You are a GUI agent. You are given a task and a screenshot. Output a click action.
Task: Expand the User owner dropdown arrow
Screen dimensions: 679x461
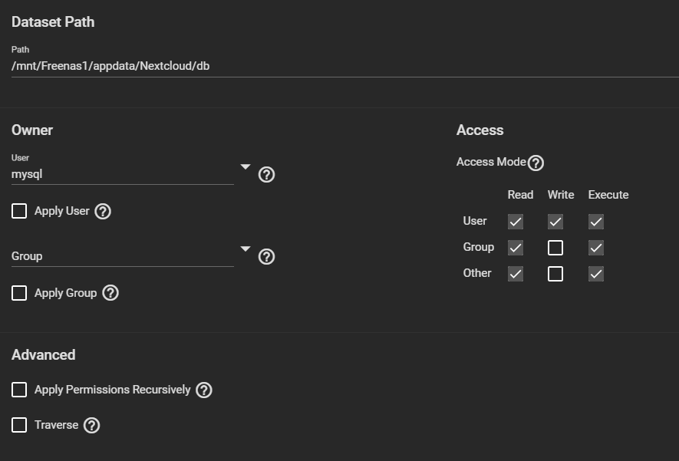246,166
